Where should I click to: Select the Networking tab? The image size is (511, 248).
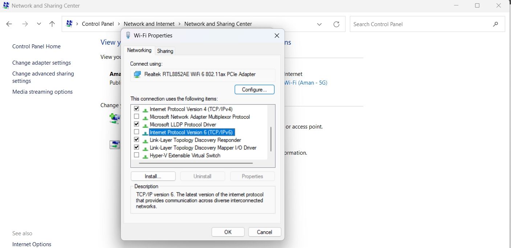tap(139, 50)
